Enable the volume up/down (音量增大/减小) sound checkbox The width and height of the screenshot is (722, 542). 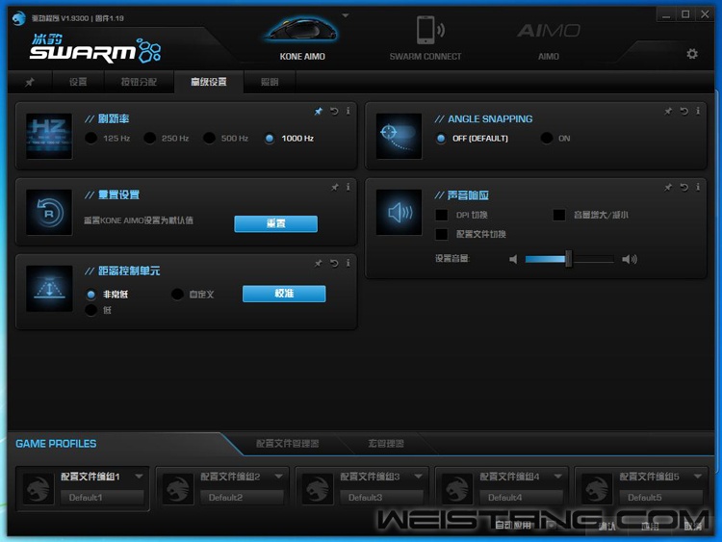point(559,215)
